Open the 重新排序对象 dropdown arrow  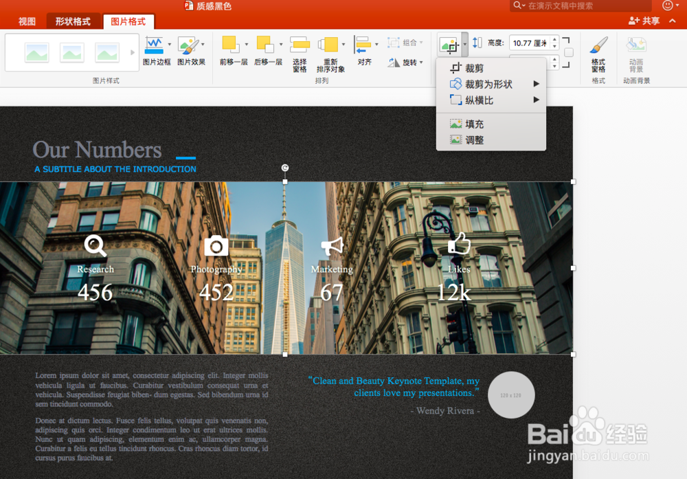coord(343,44)
